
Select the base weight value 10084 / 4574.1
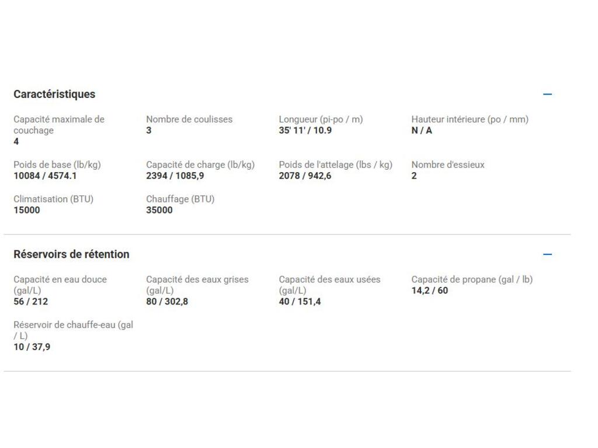(45, 176)
